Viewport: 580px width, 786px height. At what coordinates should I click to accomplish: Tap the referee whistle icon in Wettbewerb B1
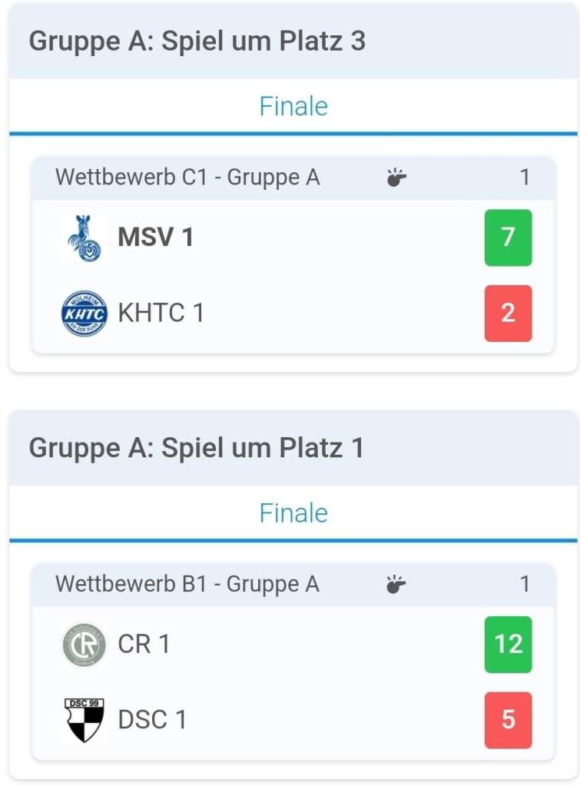click(396, 585)
